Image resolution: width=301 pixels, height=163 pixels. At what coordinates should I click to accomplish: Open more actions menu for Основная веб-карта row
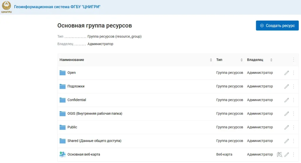click(294, 154)
